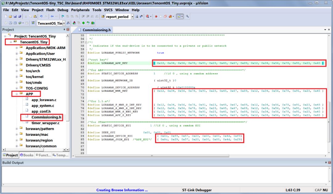Click the editor horizontal scrollbar
Image resolution: width=333 pixels, height=194 pixels.
coord(152,156)
